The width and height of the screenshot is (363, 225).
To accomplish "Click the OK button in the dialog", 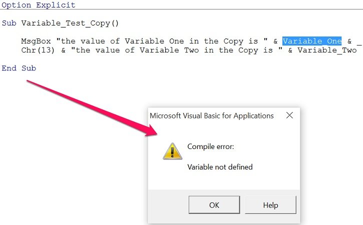I will (x=214, y=205).
